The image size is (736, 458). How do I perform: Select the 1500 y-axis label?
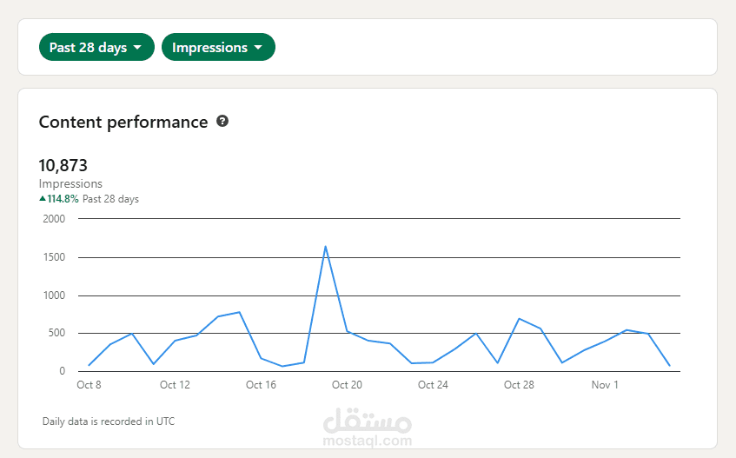click(x=54, y=257)
